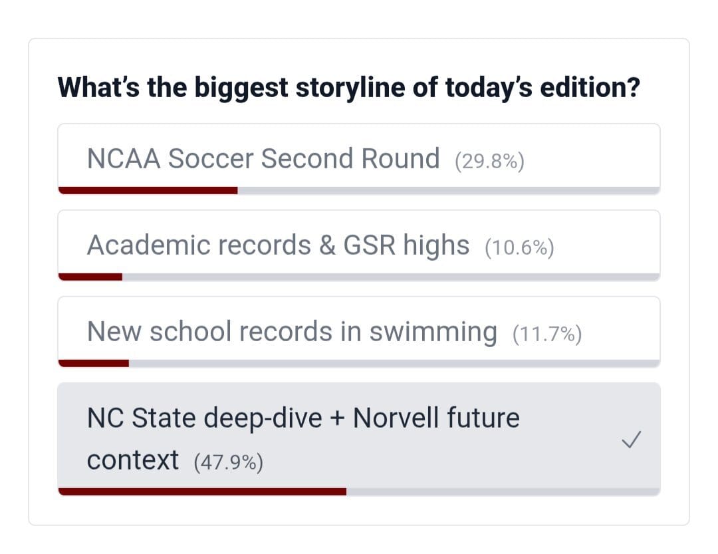
Task: Click the 11.7% vote percentage label
Action: 547,334
